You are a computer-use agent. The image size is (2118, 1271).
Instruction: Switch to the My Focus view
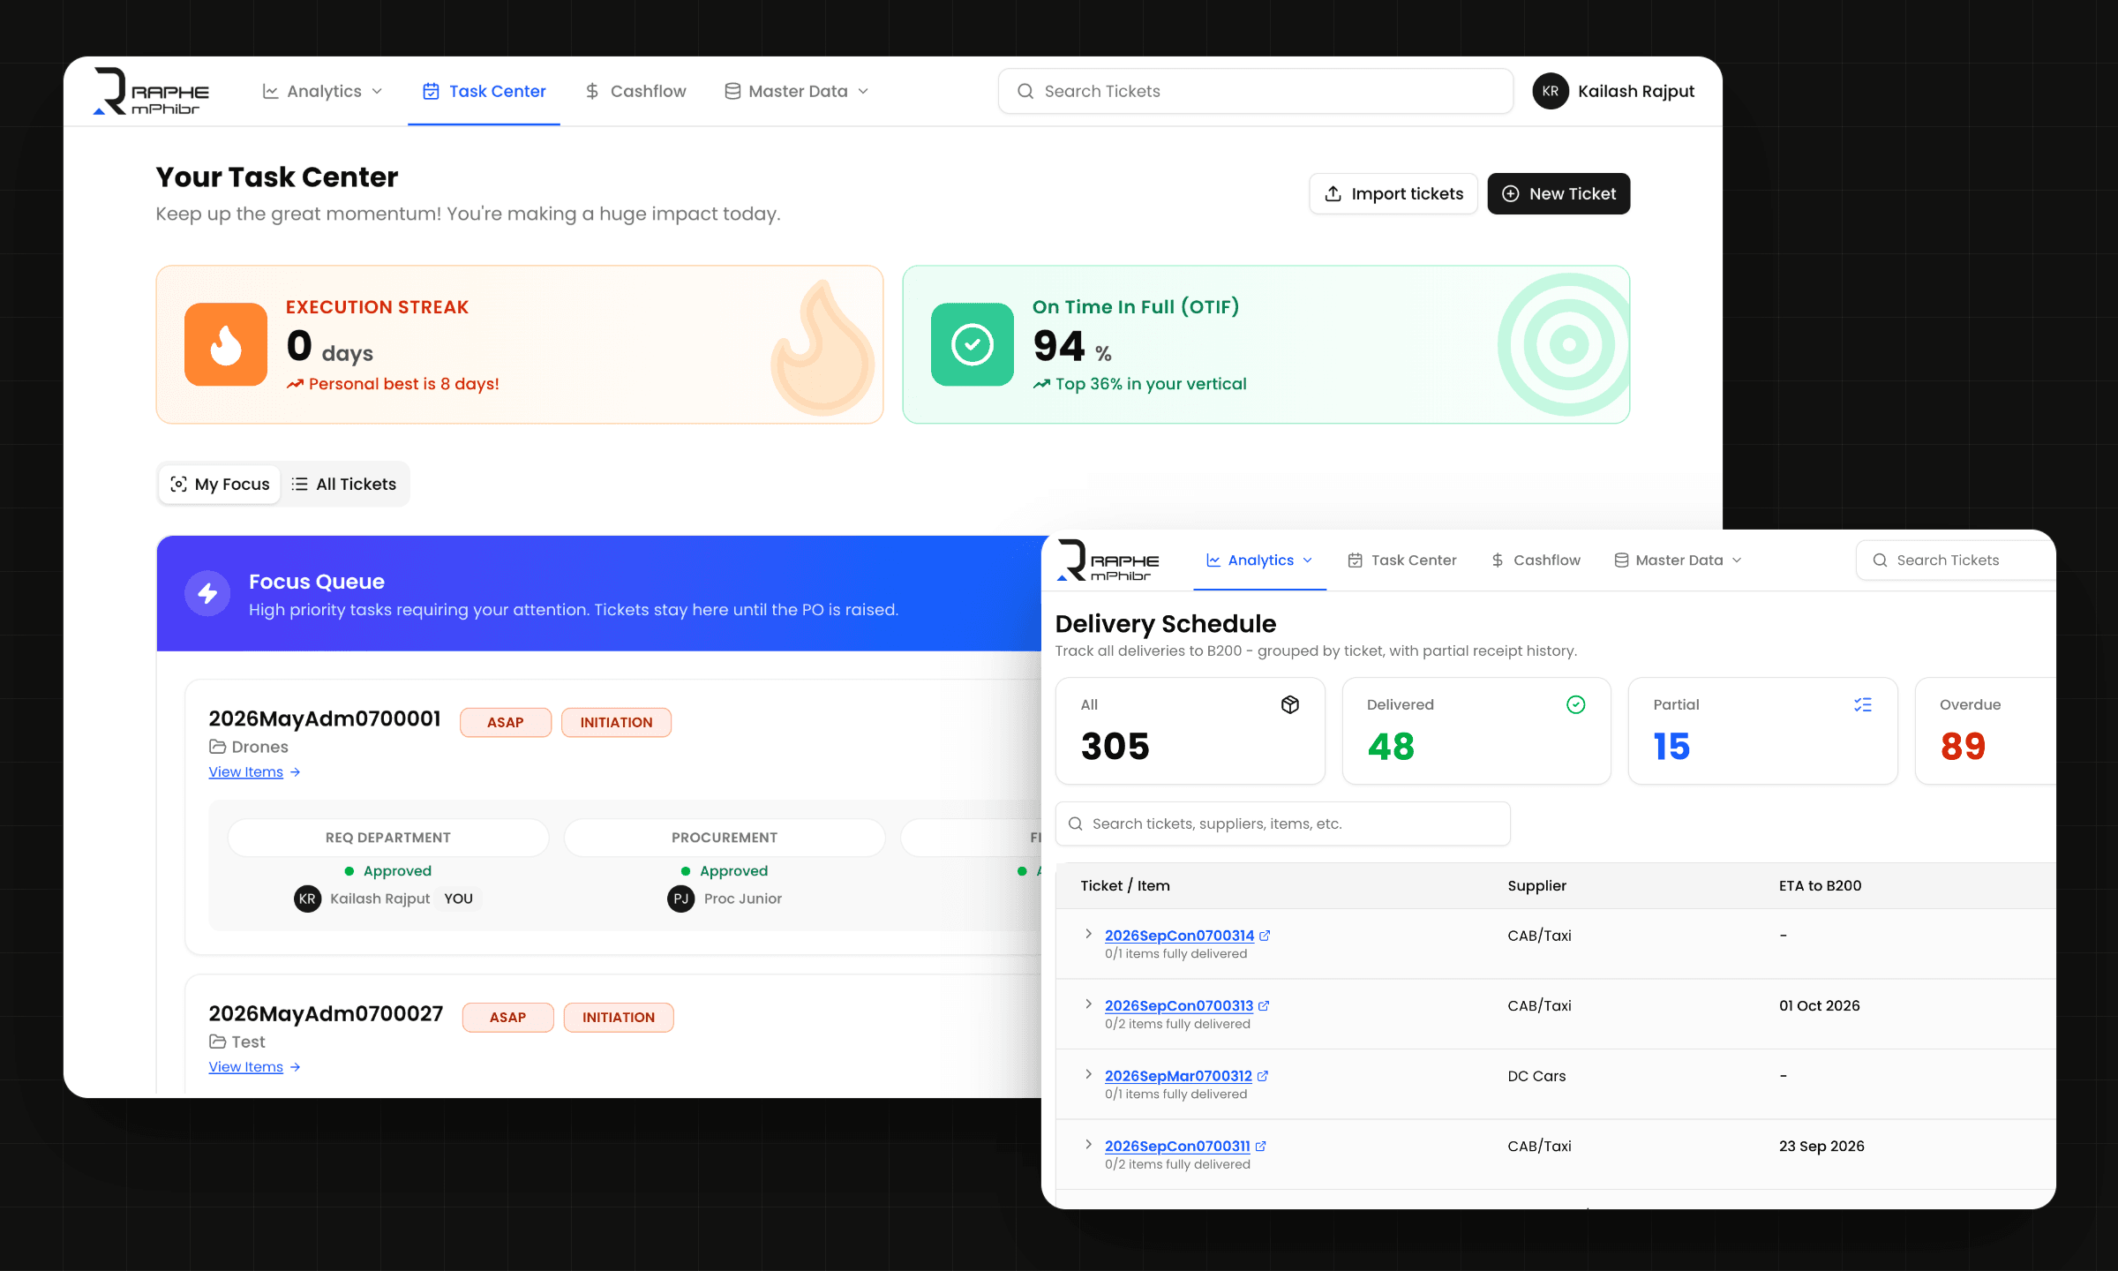pos(220,485)
